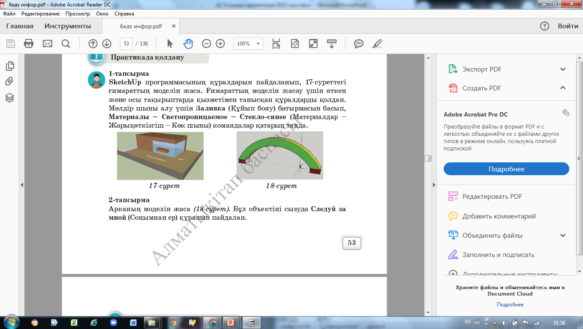Open the Layers sidebar panel
The image size is (583, 329).
10,98
